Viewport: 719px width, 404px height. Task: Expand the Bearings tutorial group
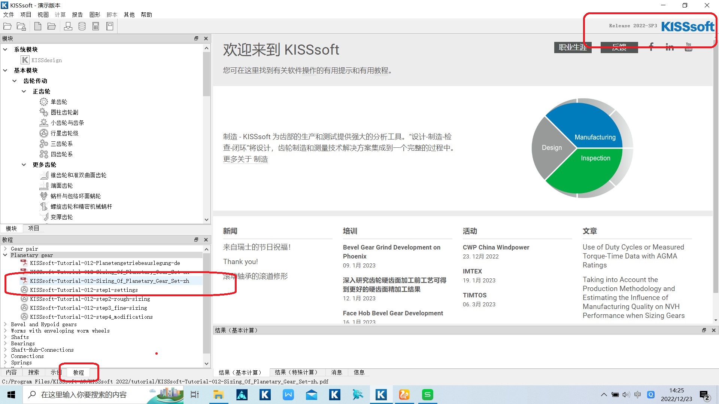[x=5, y=343]
